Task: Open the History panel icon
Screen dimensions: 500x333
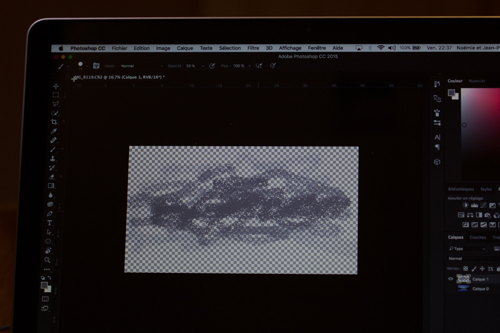Action: click(x=437, y=84)
